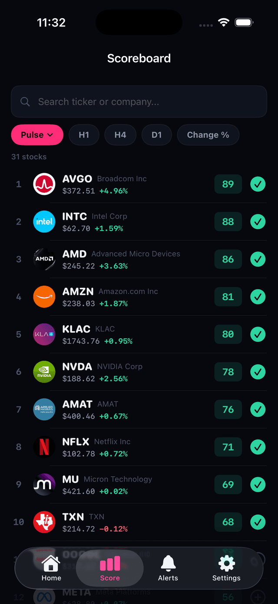Viewport: 278px width, 604px height.
Task: Tap the Amazon smile logo
Action: (x=44, y=297)
